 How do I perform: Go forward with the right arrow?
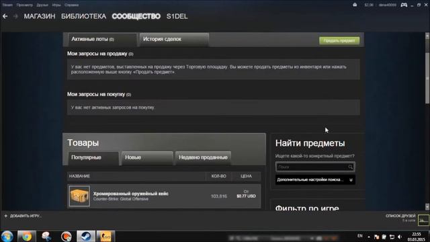15,16
